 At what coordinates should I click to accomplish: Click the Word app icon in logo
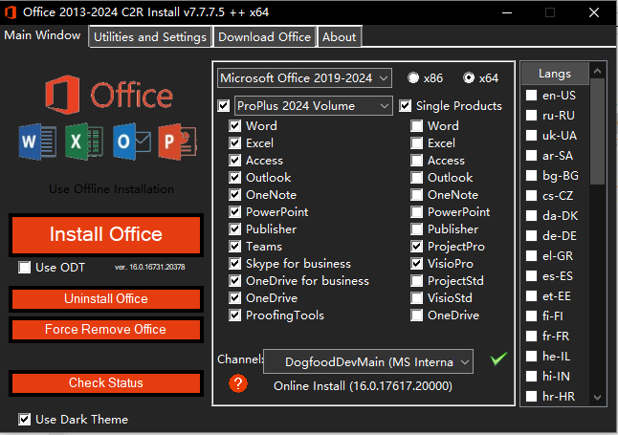pos(37,141)
